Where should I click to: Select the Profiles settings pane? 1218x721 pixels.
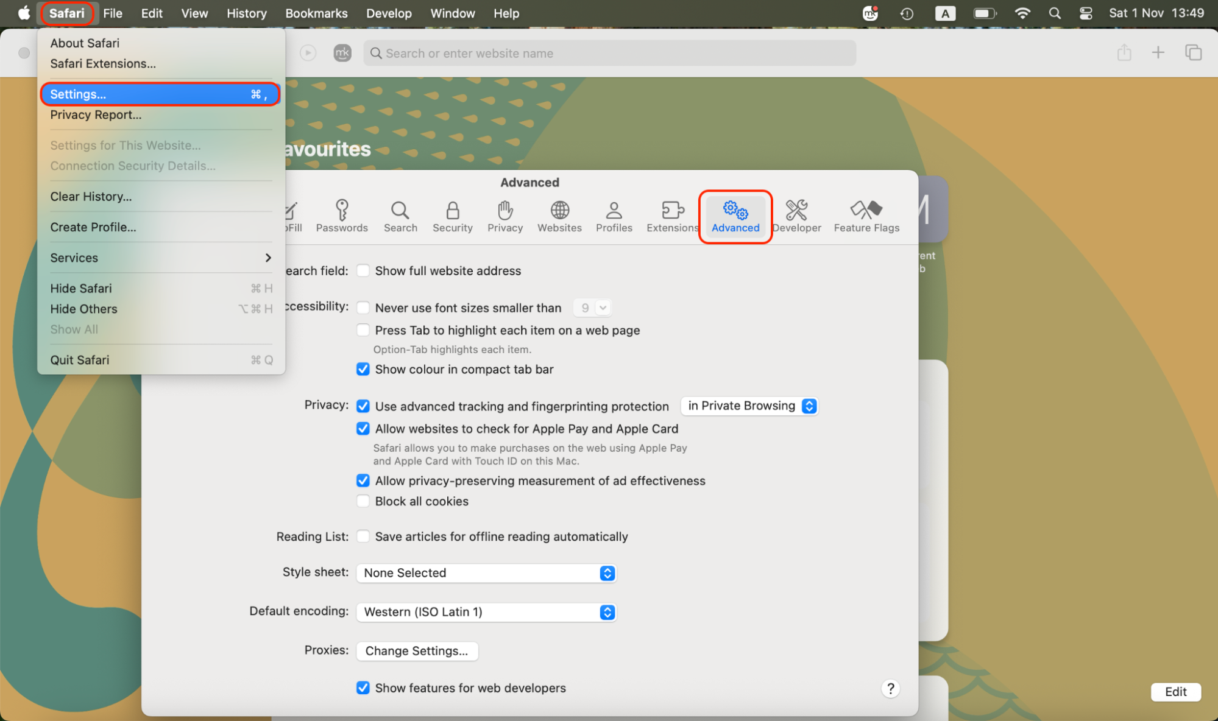(614, 216)
